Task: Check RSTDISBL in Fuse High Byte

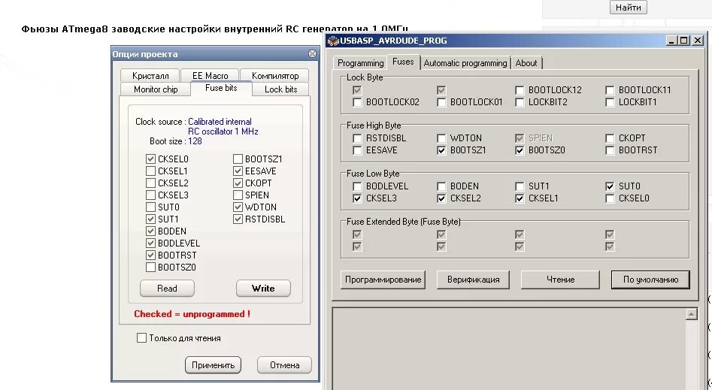Action: pyautogui.click(x=357, y=138)
